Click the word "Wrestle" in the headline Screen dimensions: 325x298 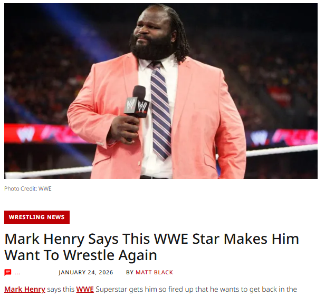89,255
